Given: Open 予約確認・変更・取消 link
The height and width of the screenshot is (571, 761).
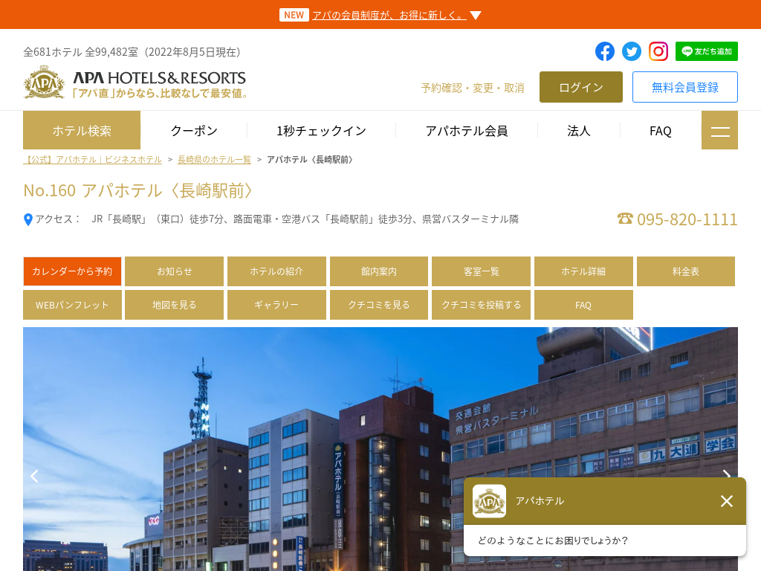Looking at the screenshot, I should tap(473, 88).
